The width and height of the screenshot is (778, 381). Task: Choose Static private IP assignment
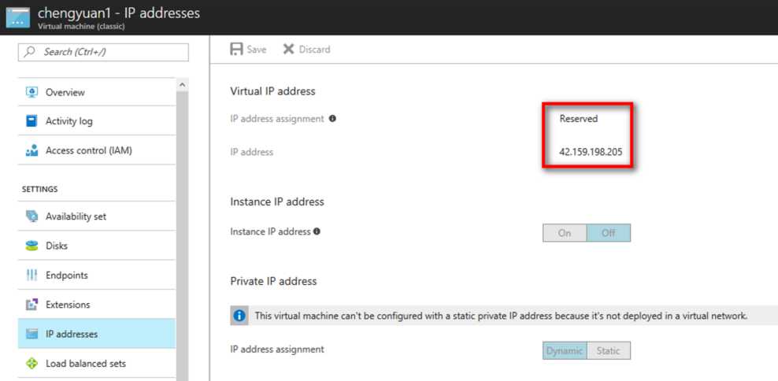pos(609,350)
